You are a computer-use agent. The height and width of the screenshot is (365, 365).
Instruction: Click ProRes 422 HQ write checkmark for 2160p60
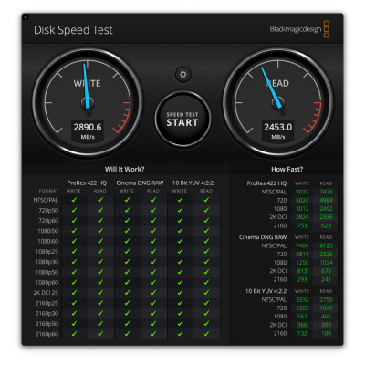[74, 334]
